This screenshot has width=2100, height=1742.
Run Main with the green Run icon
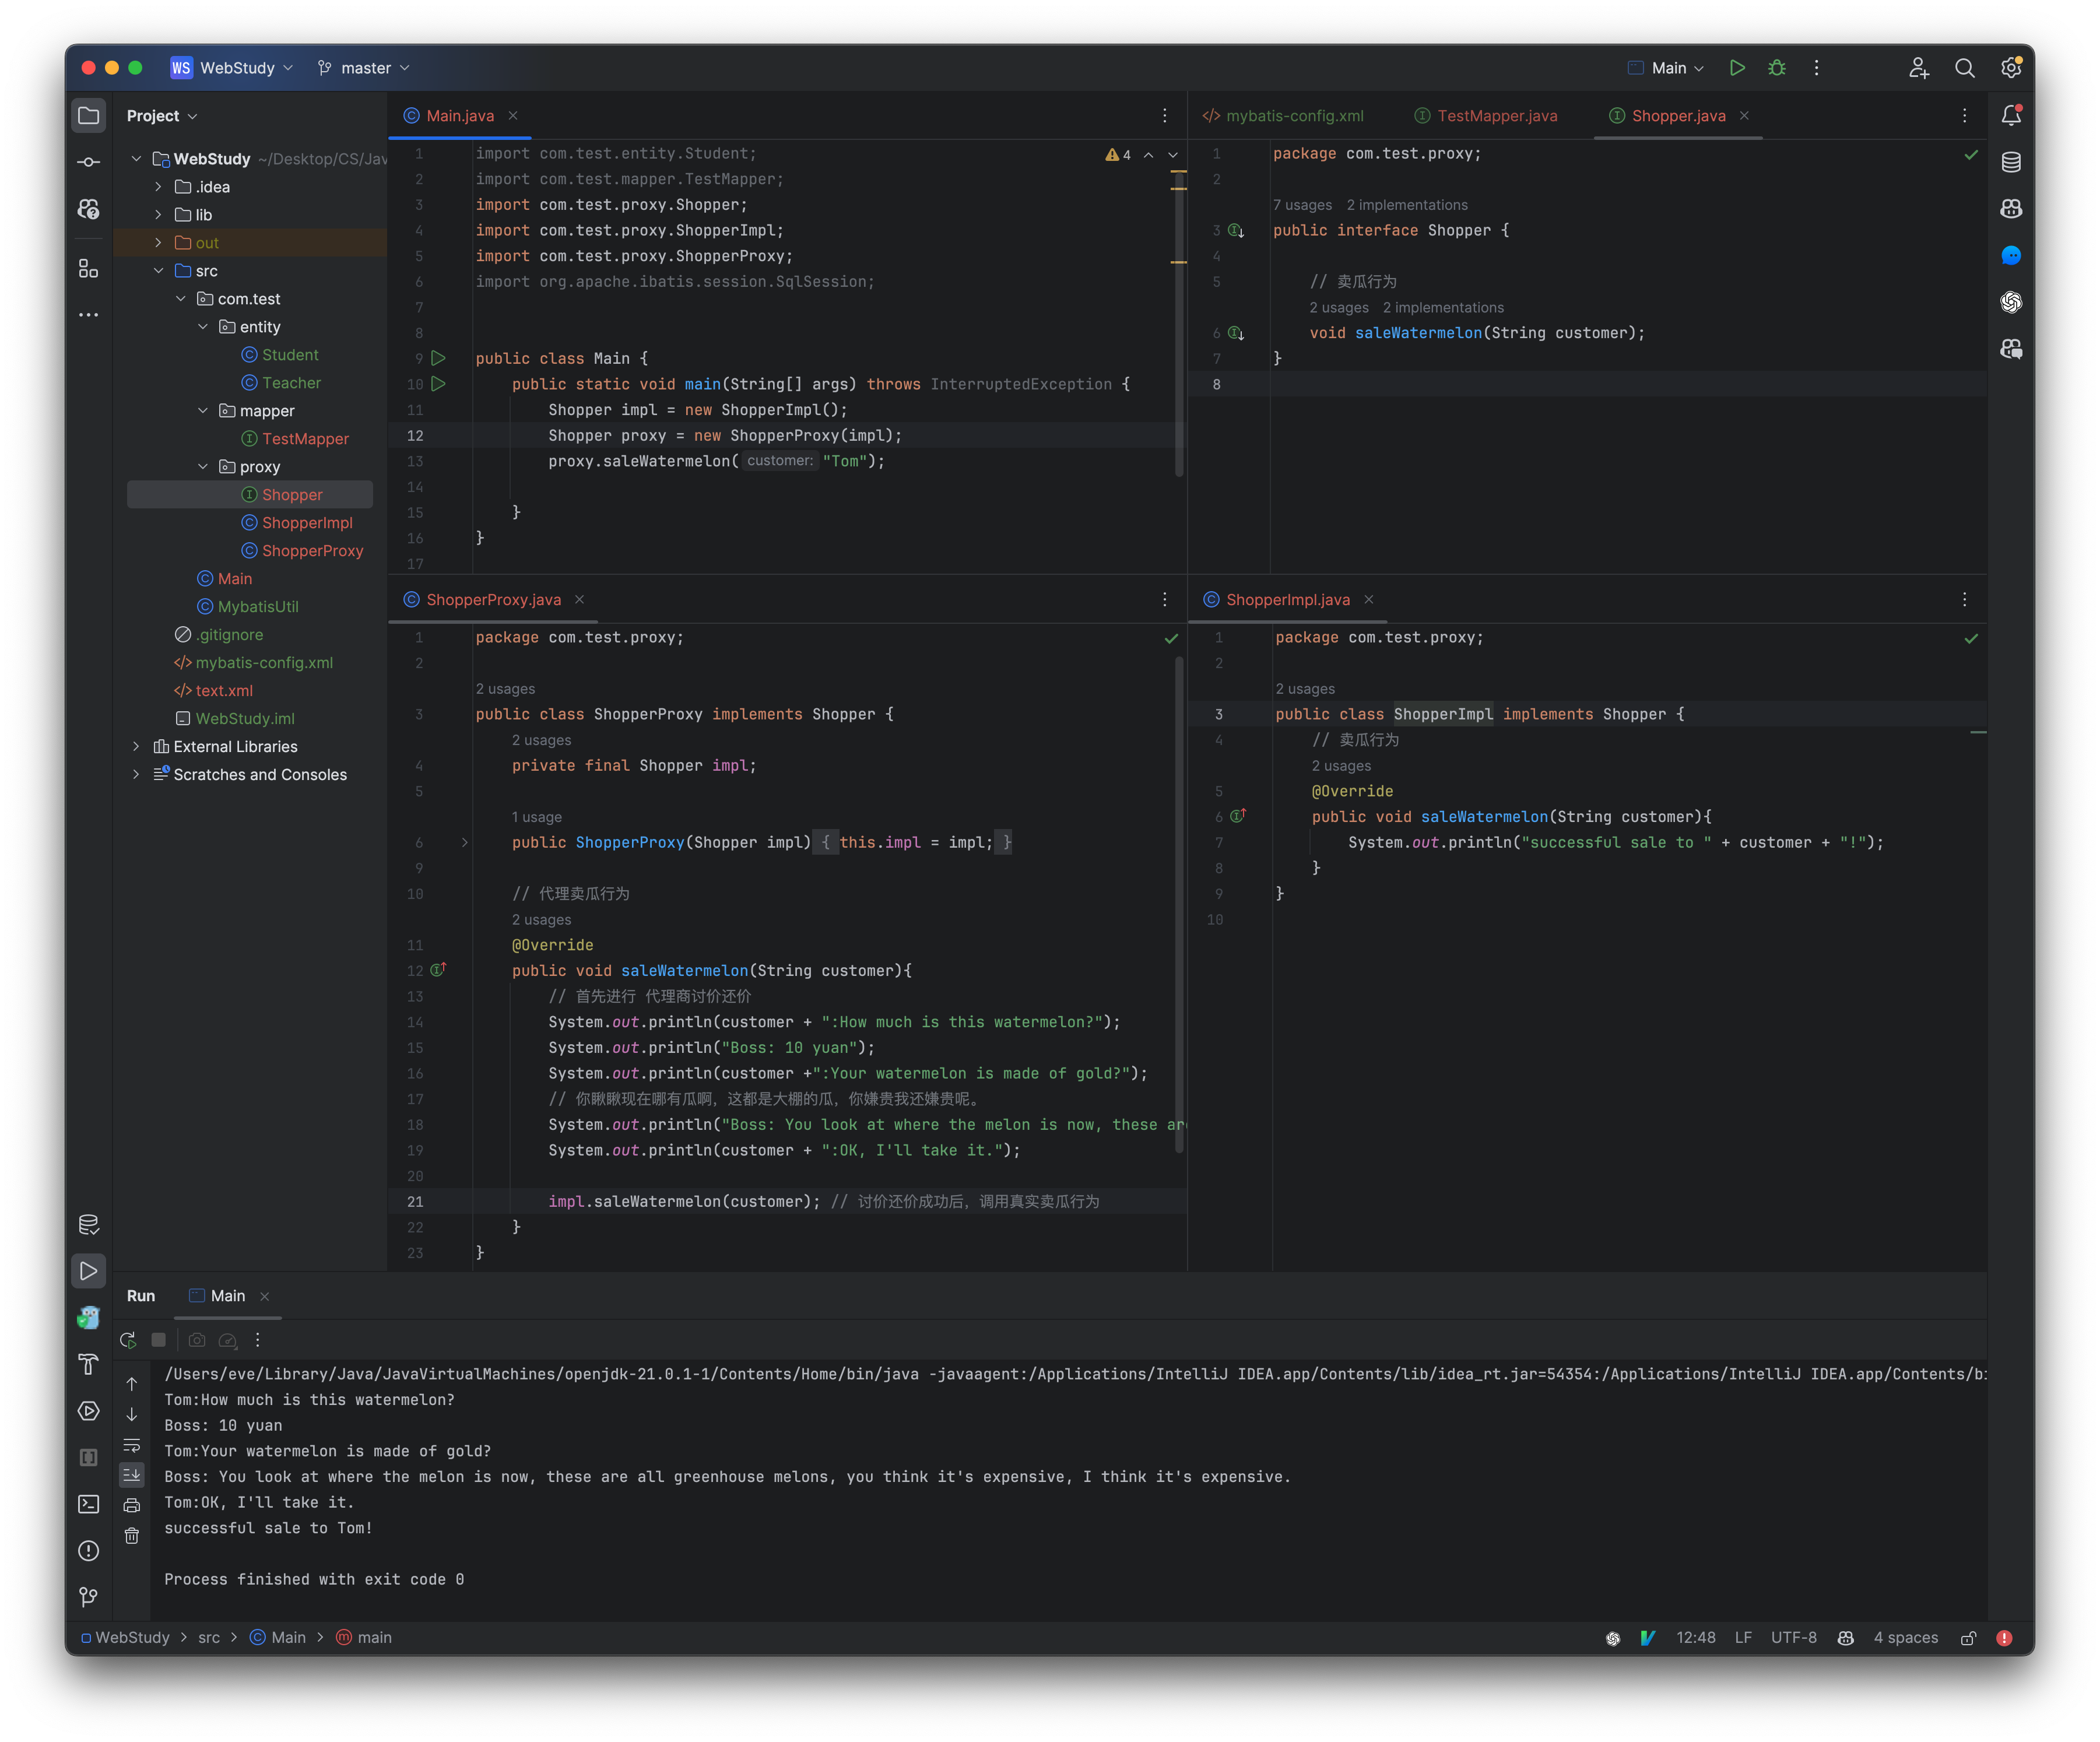tap(1737, 68)
